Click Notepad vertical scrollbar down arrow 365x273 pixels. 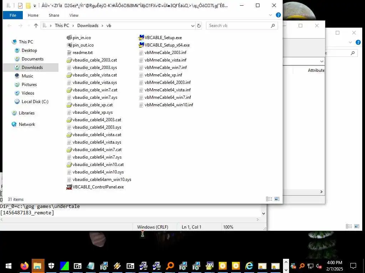tap(263, 214)
